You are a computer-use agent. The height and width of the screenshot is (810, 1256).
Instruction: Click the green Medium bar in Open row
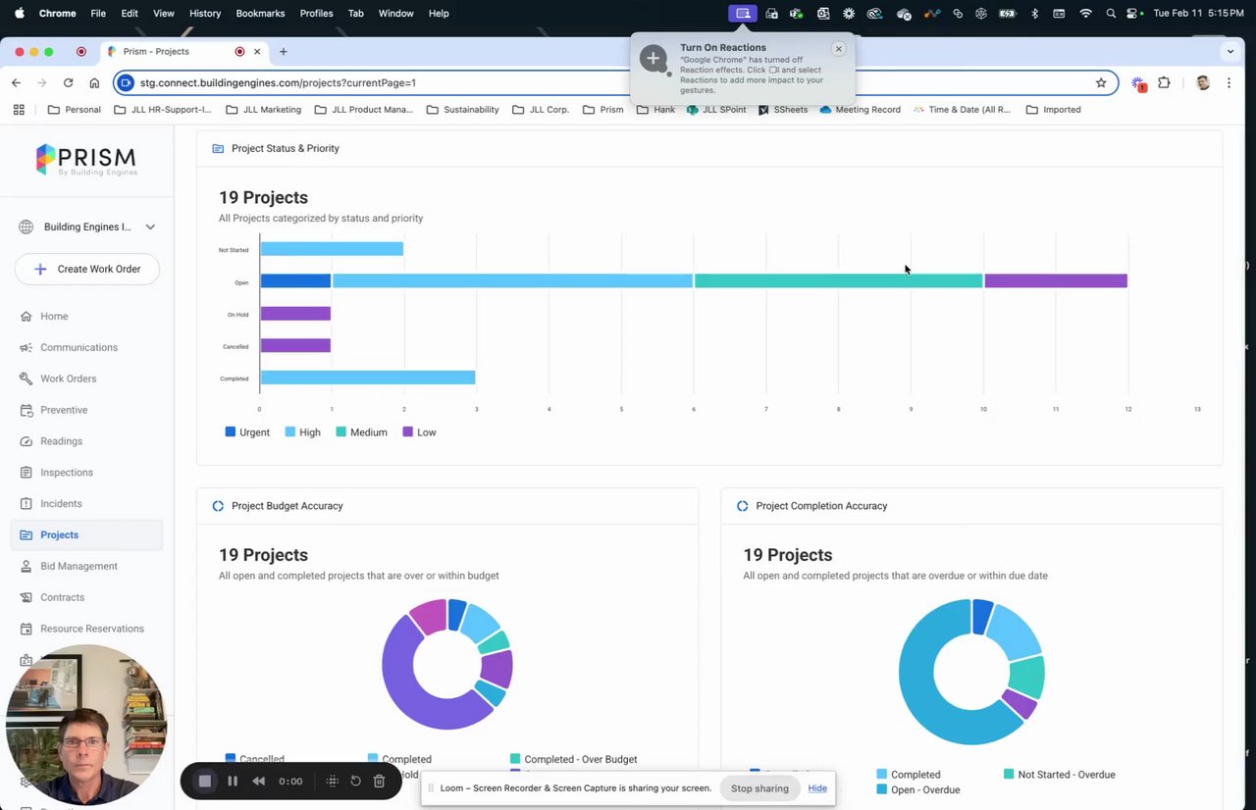point(838,281)
